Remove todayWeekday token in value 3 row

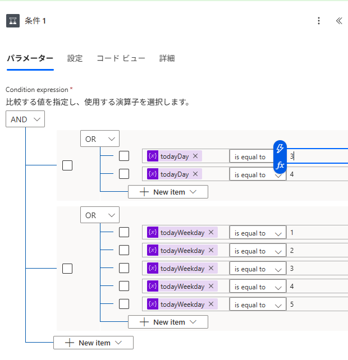coord(211,268)
